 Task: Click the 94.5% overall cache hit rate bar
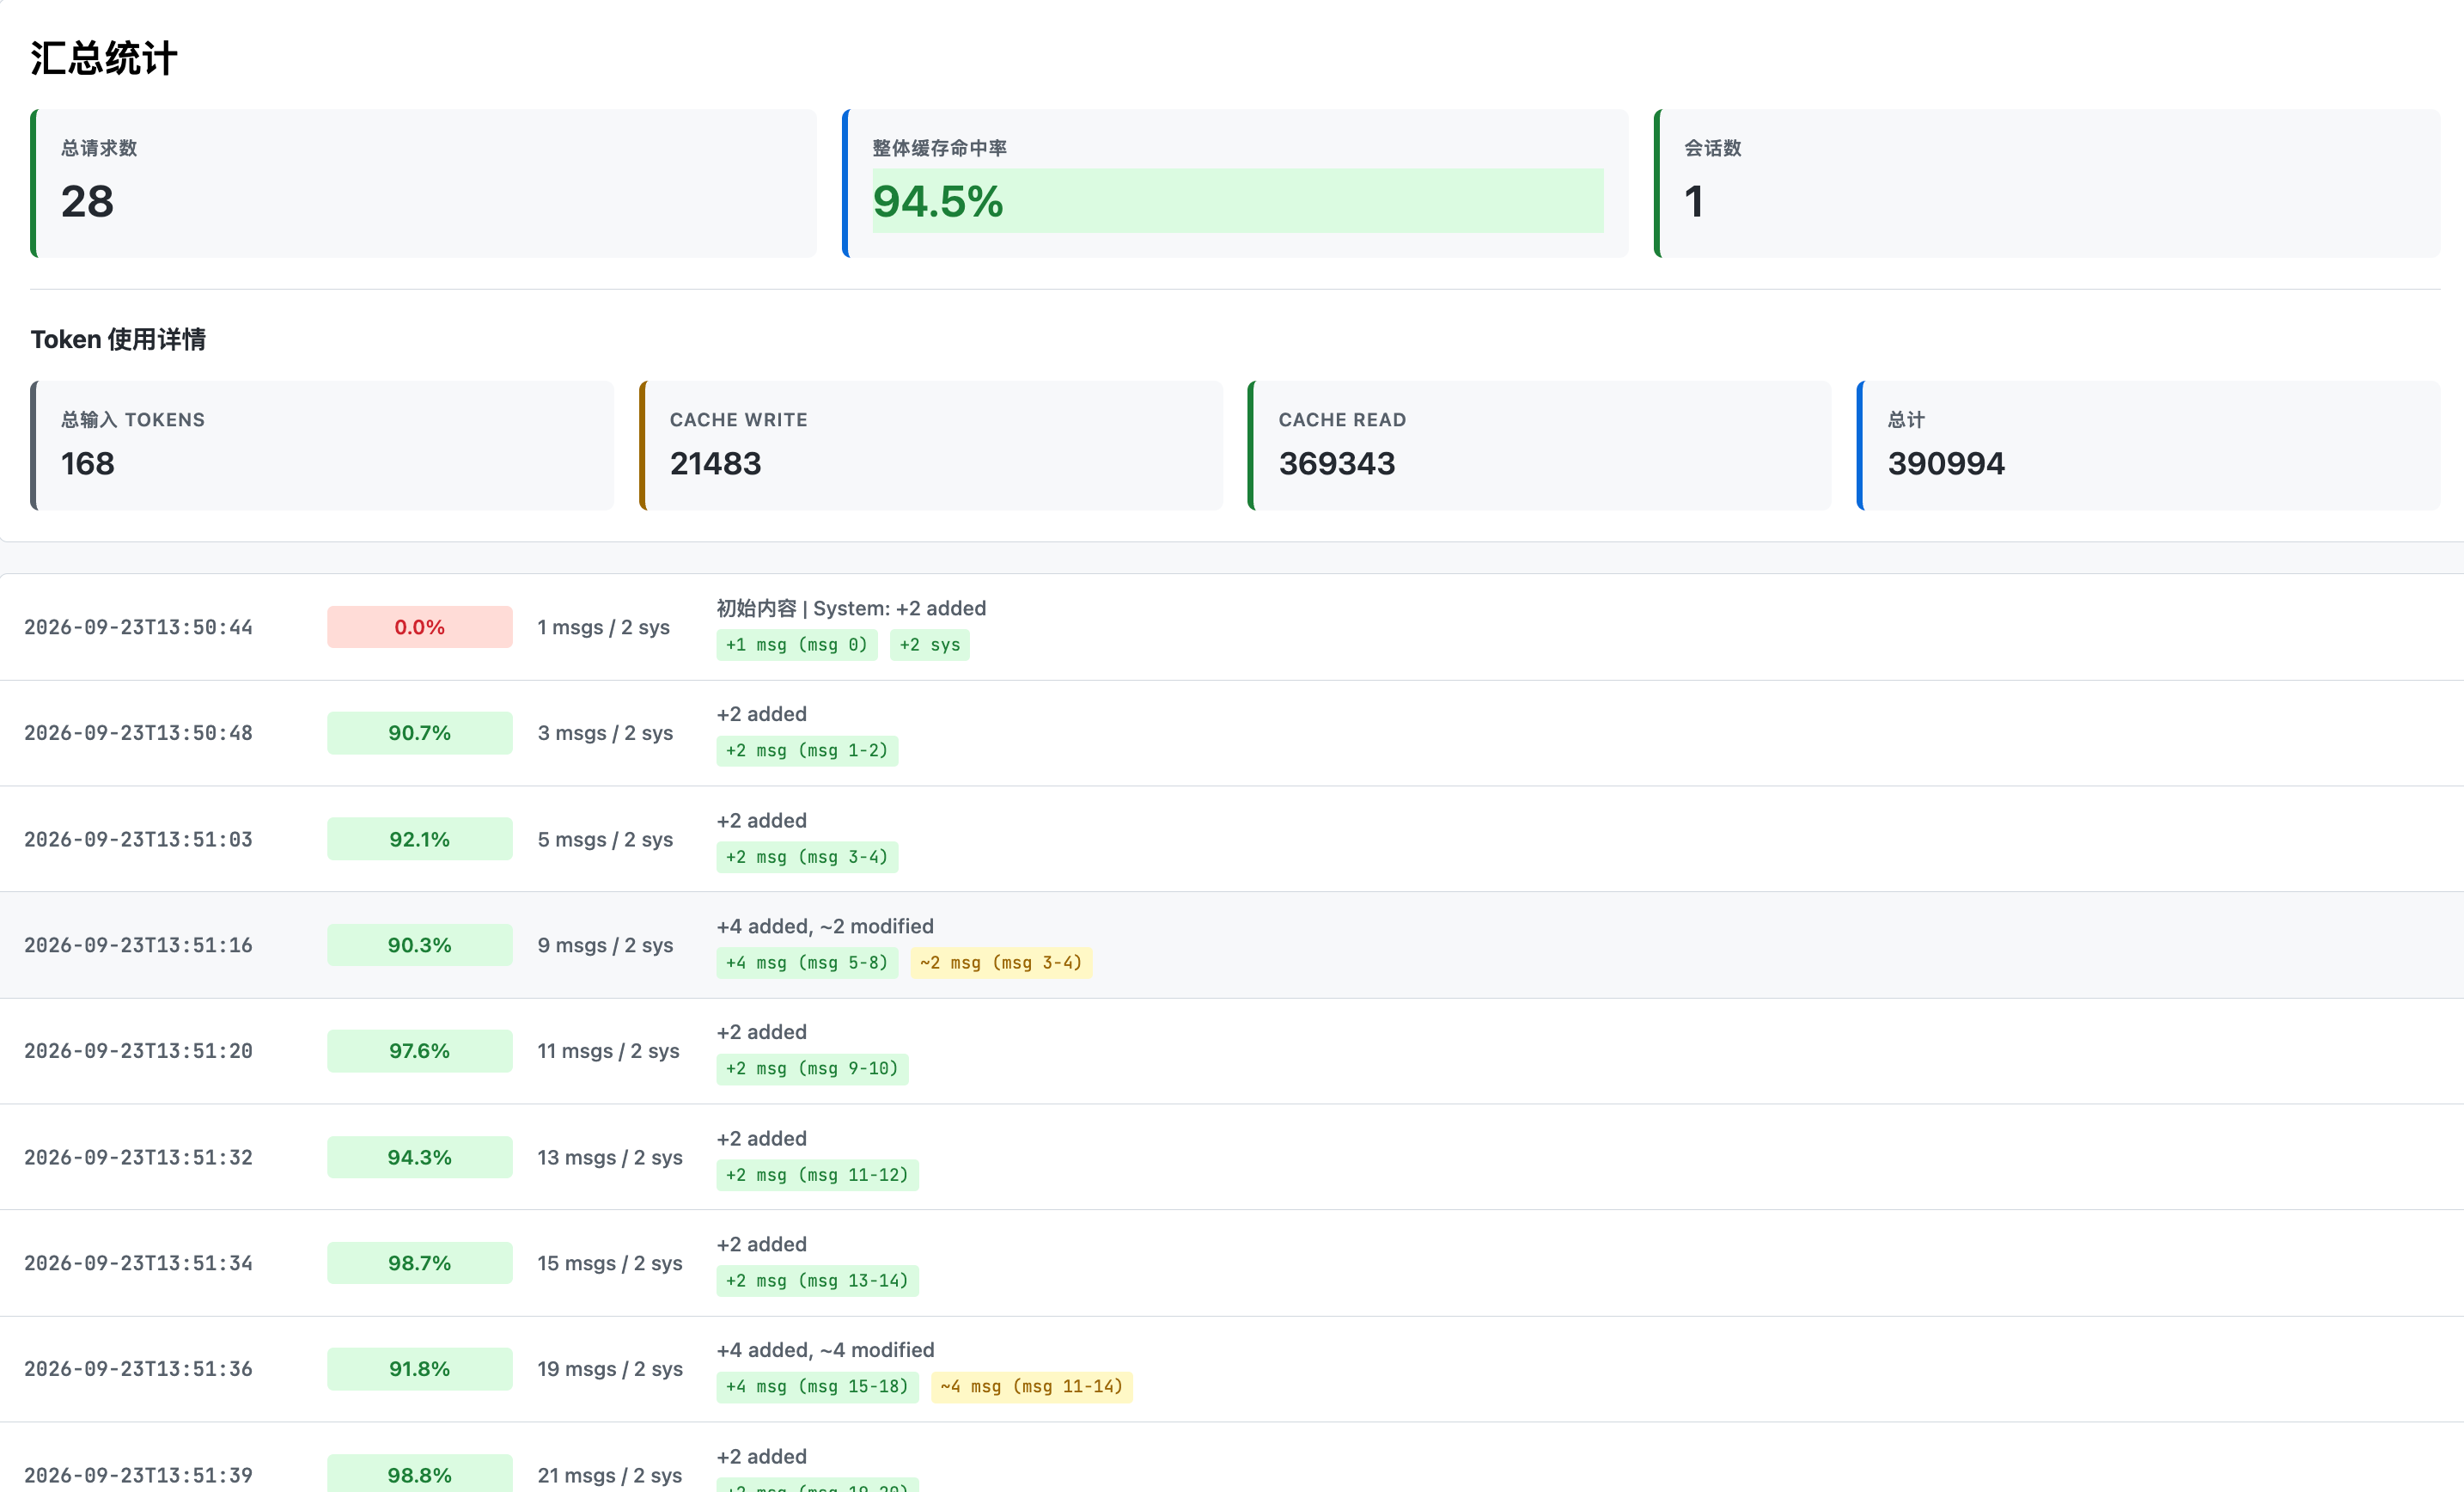[1237, 201]
